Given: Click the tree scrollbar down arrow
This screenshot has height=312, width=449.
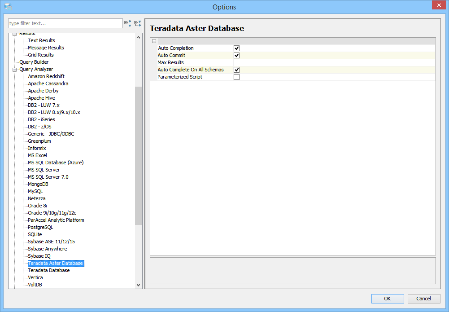Looking at the screenshot, I should click(138, 285).
